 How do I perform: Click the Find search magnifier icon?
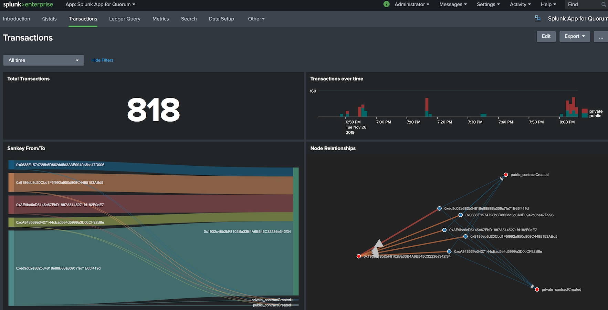(x=604, y=4)
